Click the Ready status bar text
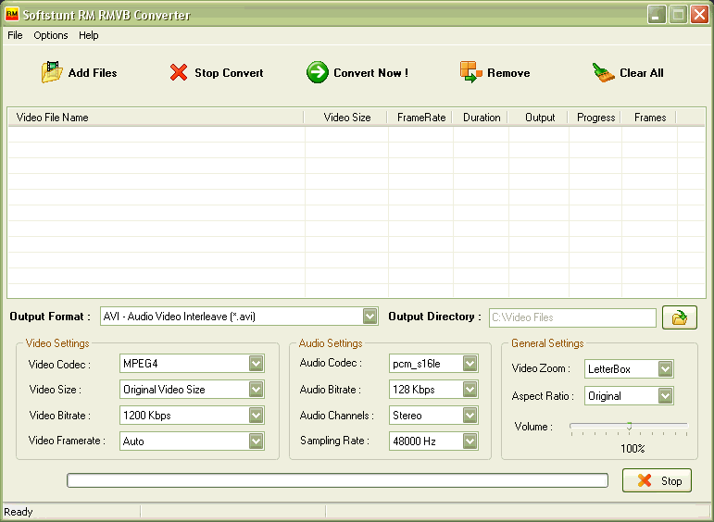The image size is (714, 522). coord(19,512)
